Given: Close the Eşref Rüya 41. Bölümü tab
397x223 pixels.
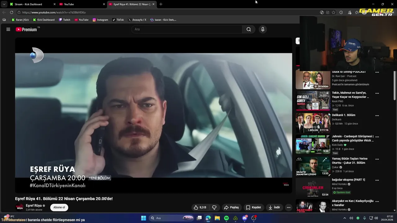Looking at the screenshot, I should tap(153, 4).
